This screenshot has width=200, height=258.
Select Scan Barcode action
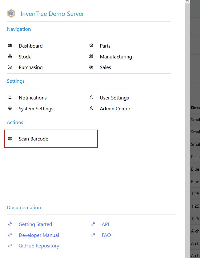click(33, 139)
